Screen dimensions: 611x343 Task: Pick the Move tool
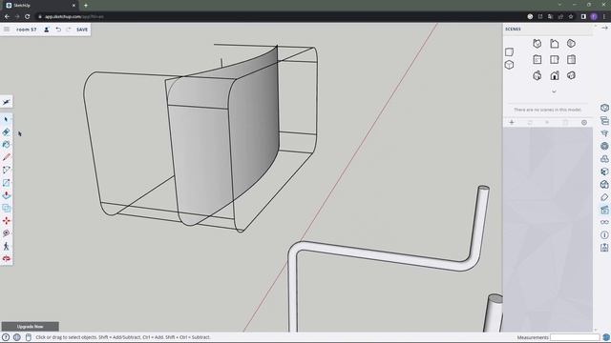pos(6,221)
